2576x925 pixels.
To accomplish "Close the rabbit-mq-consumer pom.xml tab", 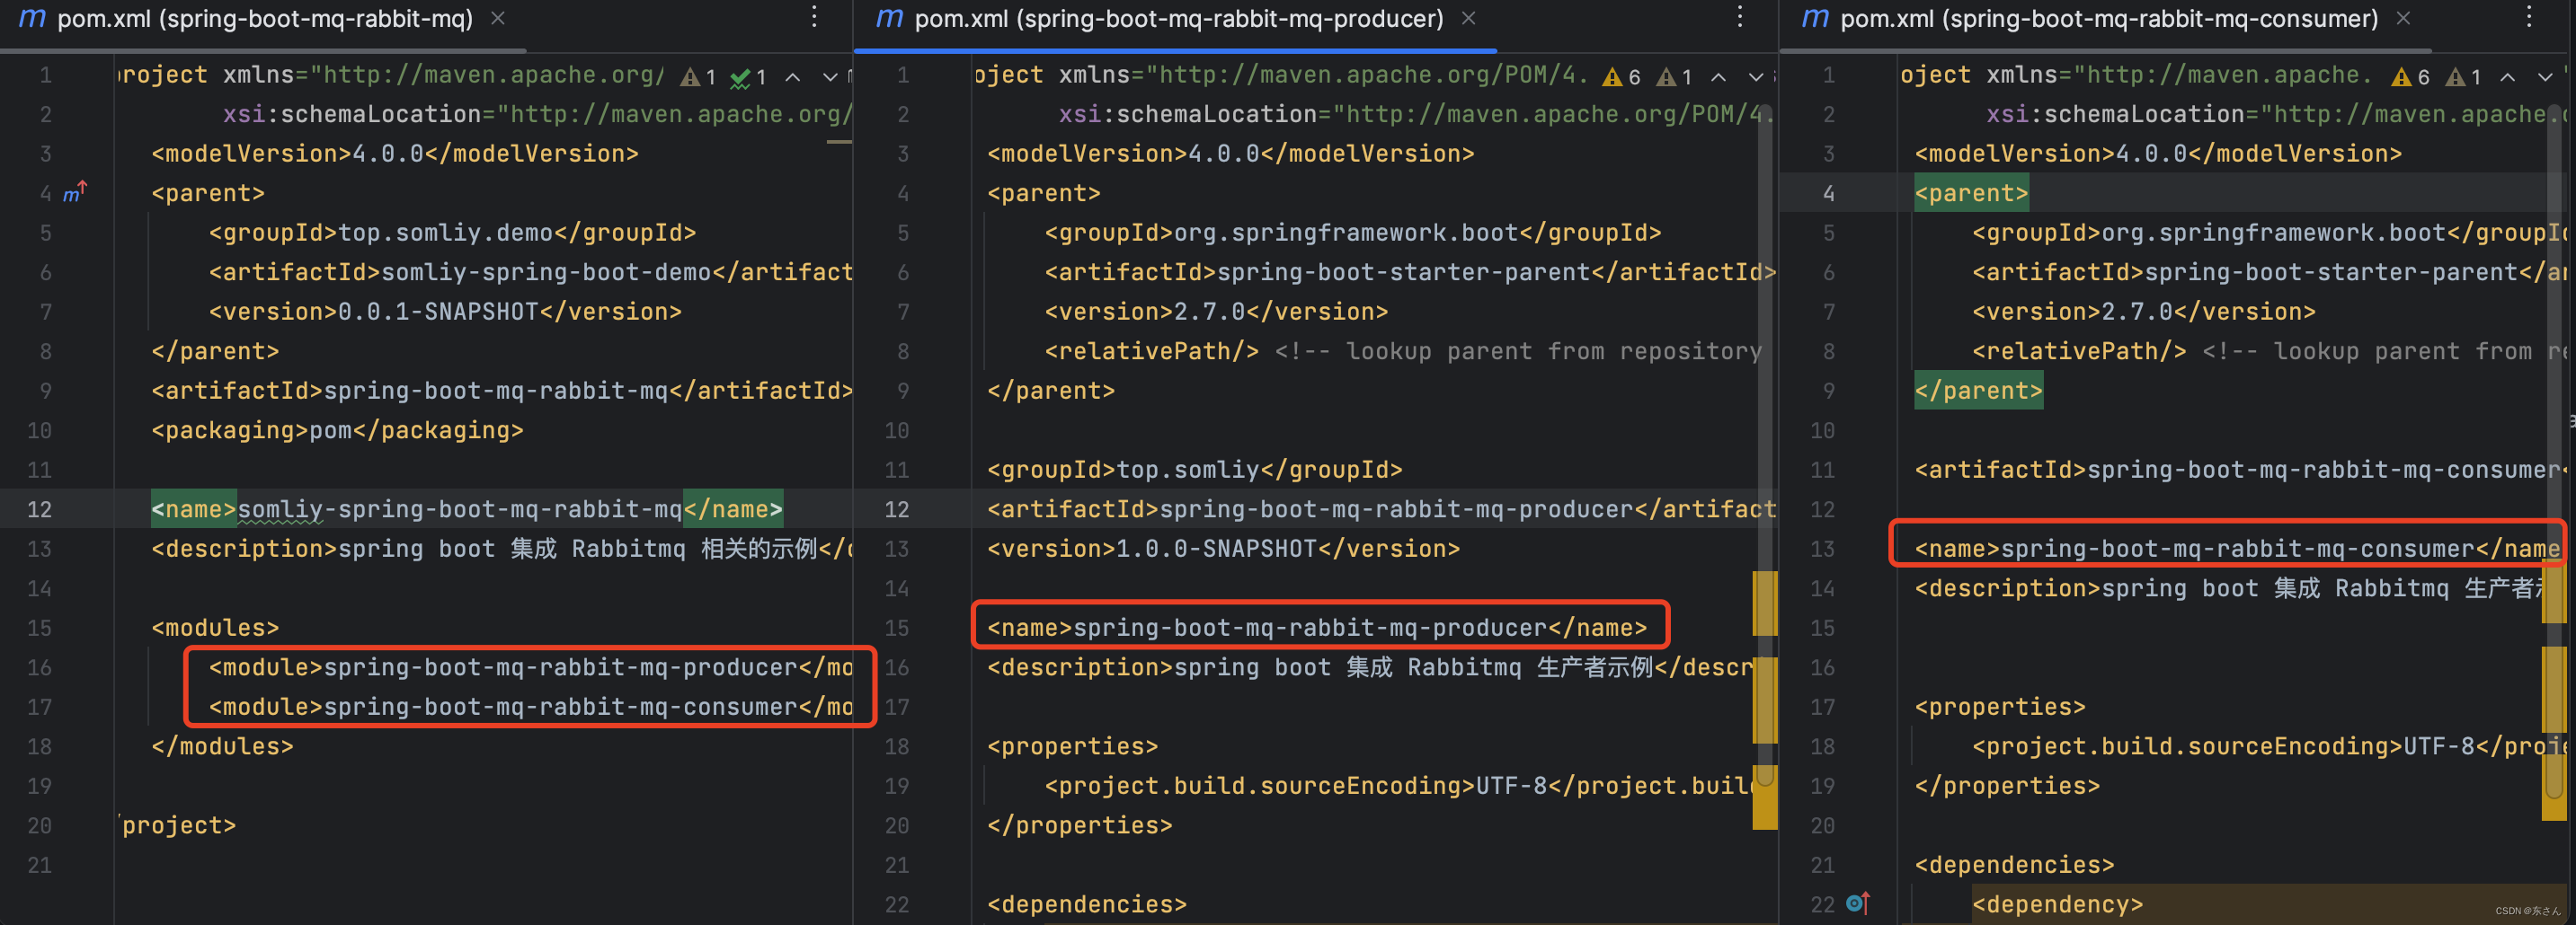I will [2403, 19].
